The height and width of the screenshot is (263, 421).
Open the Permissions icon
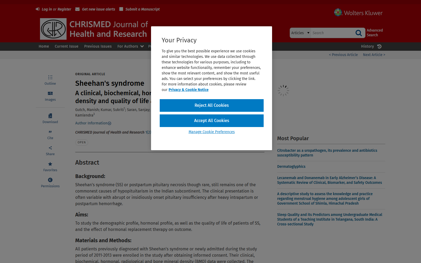[50, 180]
